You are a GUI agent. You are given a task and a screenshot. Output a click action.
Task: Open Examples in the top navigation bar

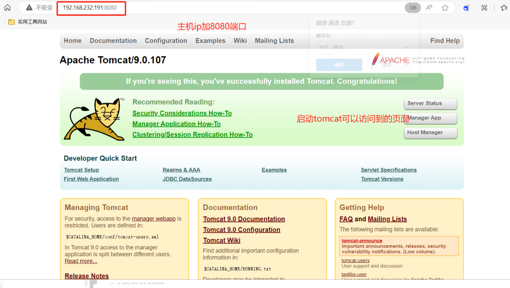pos(210,41)
